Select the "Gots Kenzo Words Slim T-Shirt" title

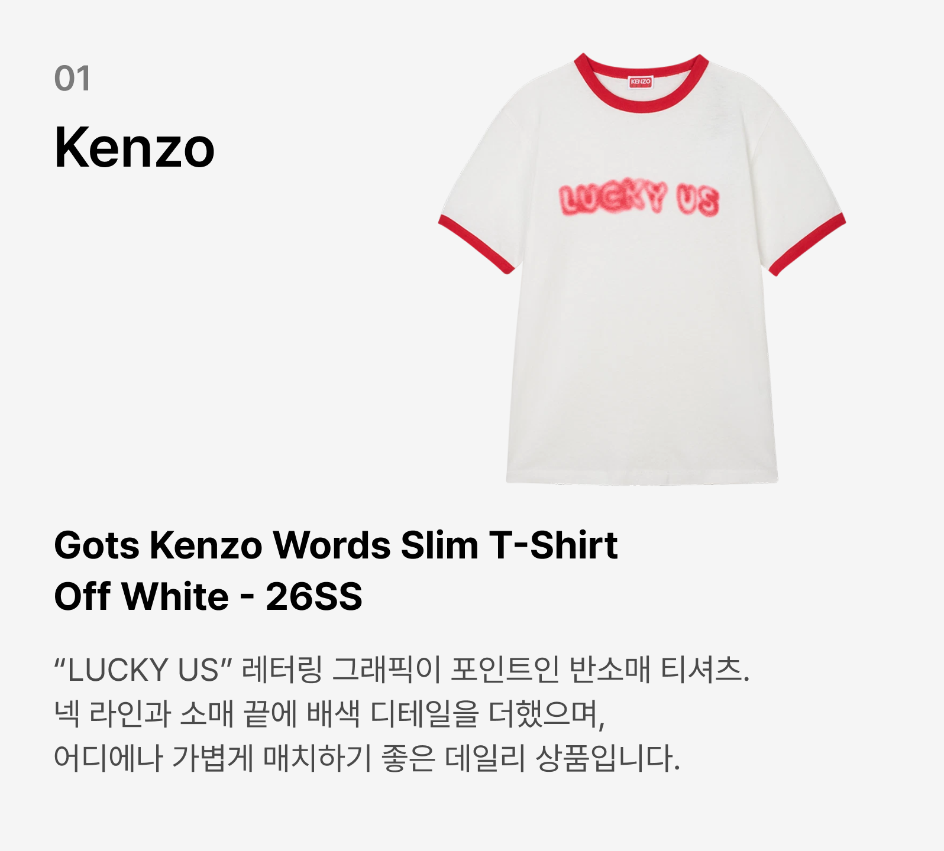(335, 544)
